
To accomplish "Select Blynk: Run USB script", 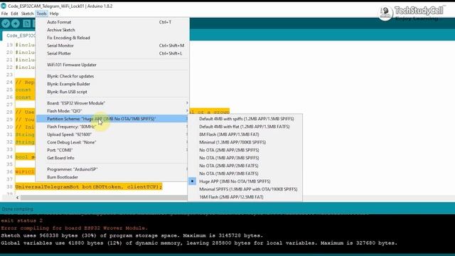I will (112, 92).
